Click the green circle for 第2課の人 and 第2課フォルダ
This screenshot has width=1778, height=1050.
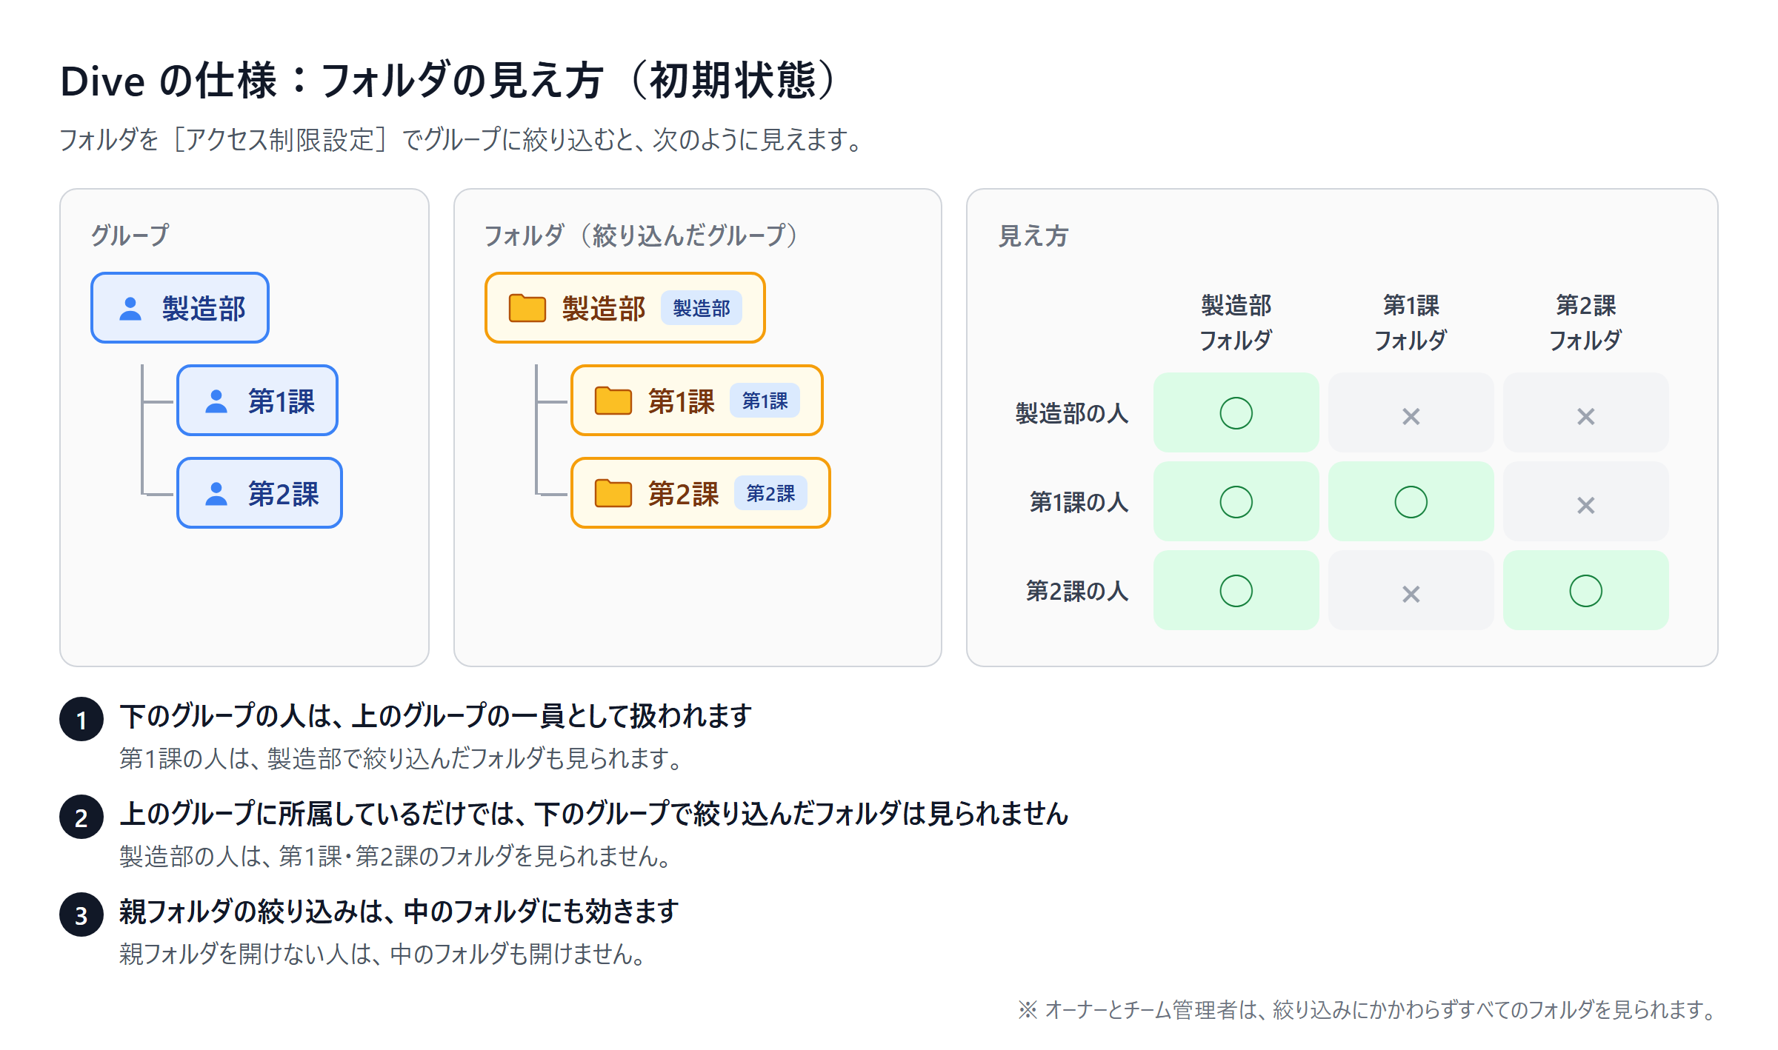(x=1586, y=591)
